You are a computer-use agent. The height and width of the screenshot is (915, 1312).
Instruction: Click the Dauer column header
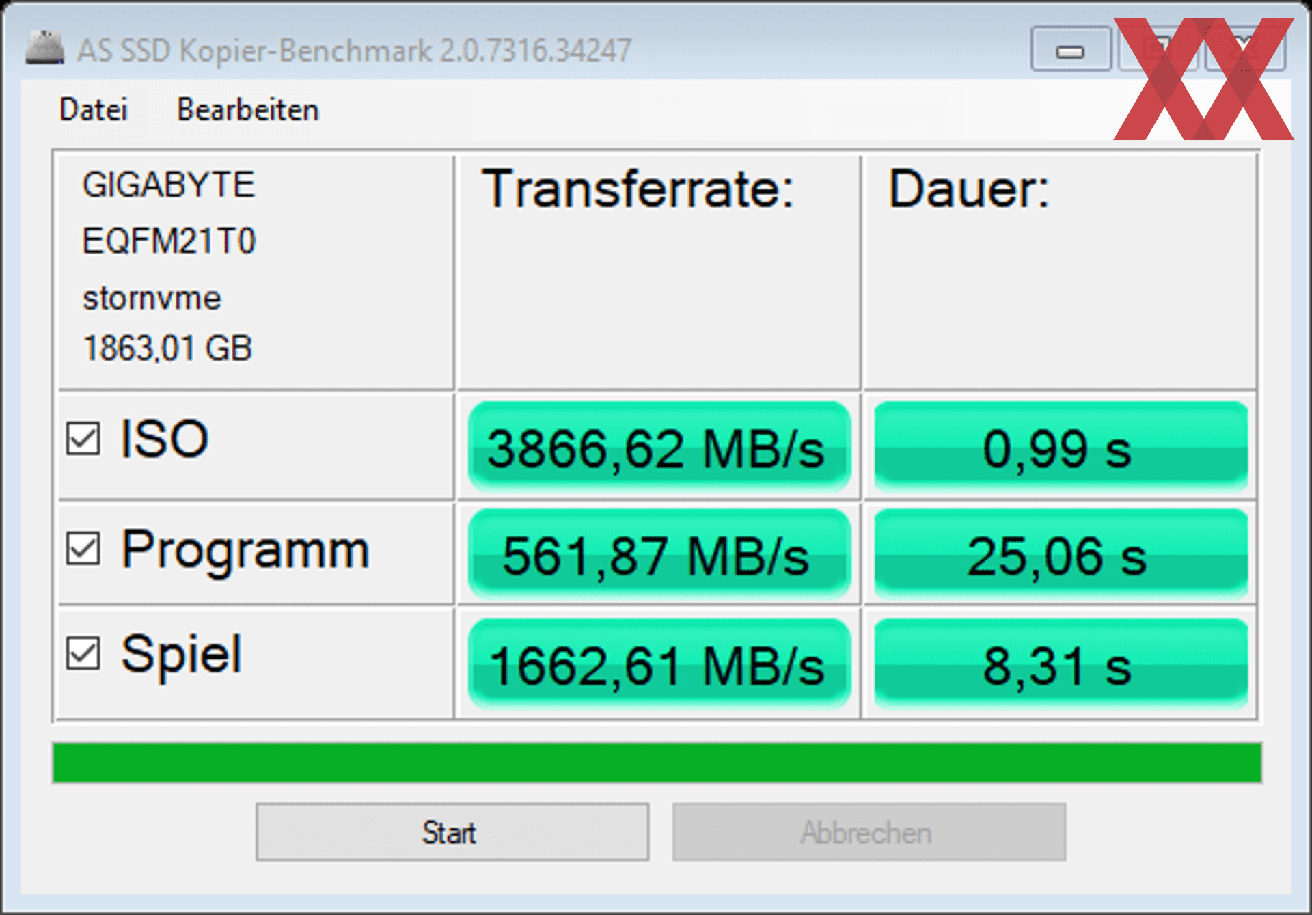[968, 189]
